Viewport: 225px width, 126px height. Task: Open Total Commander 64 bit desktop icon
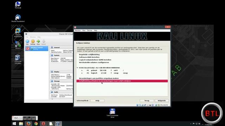point(112,113)
